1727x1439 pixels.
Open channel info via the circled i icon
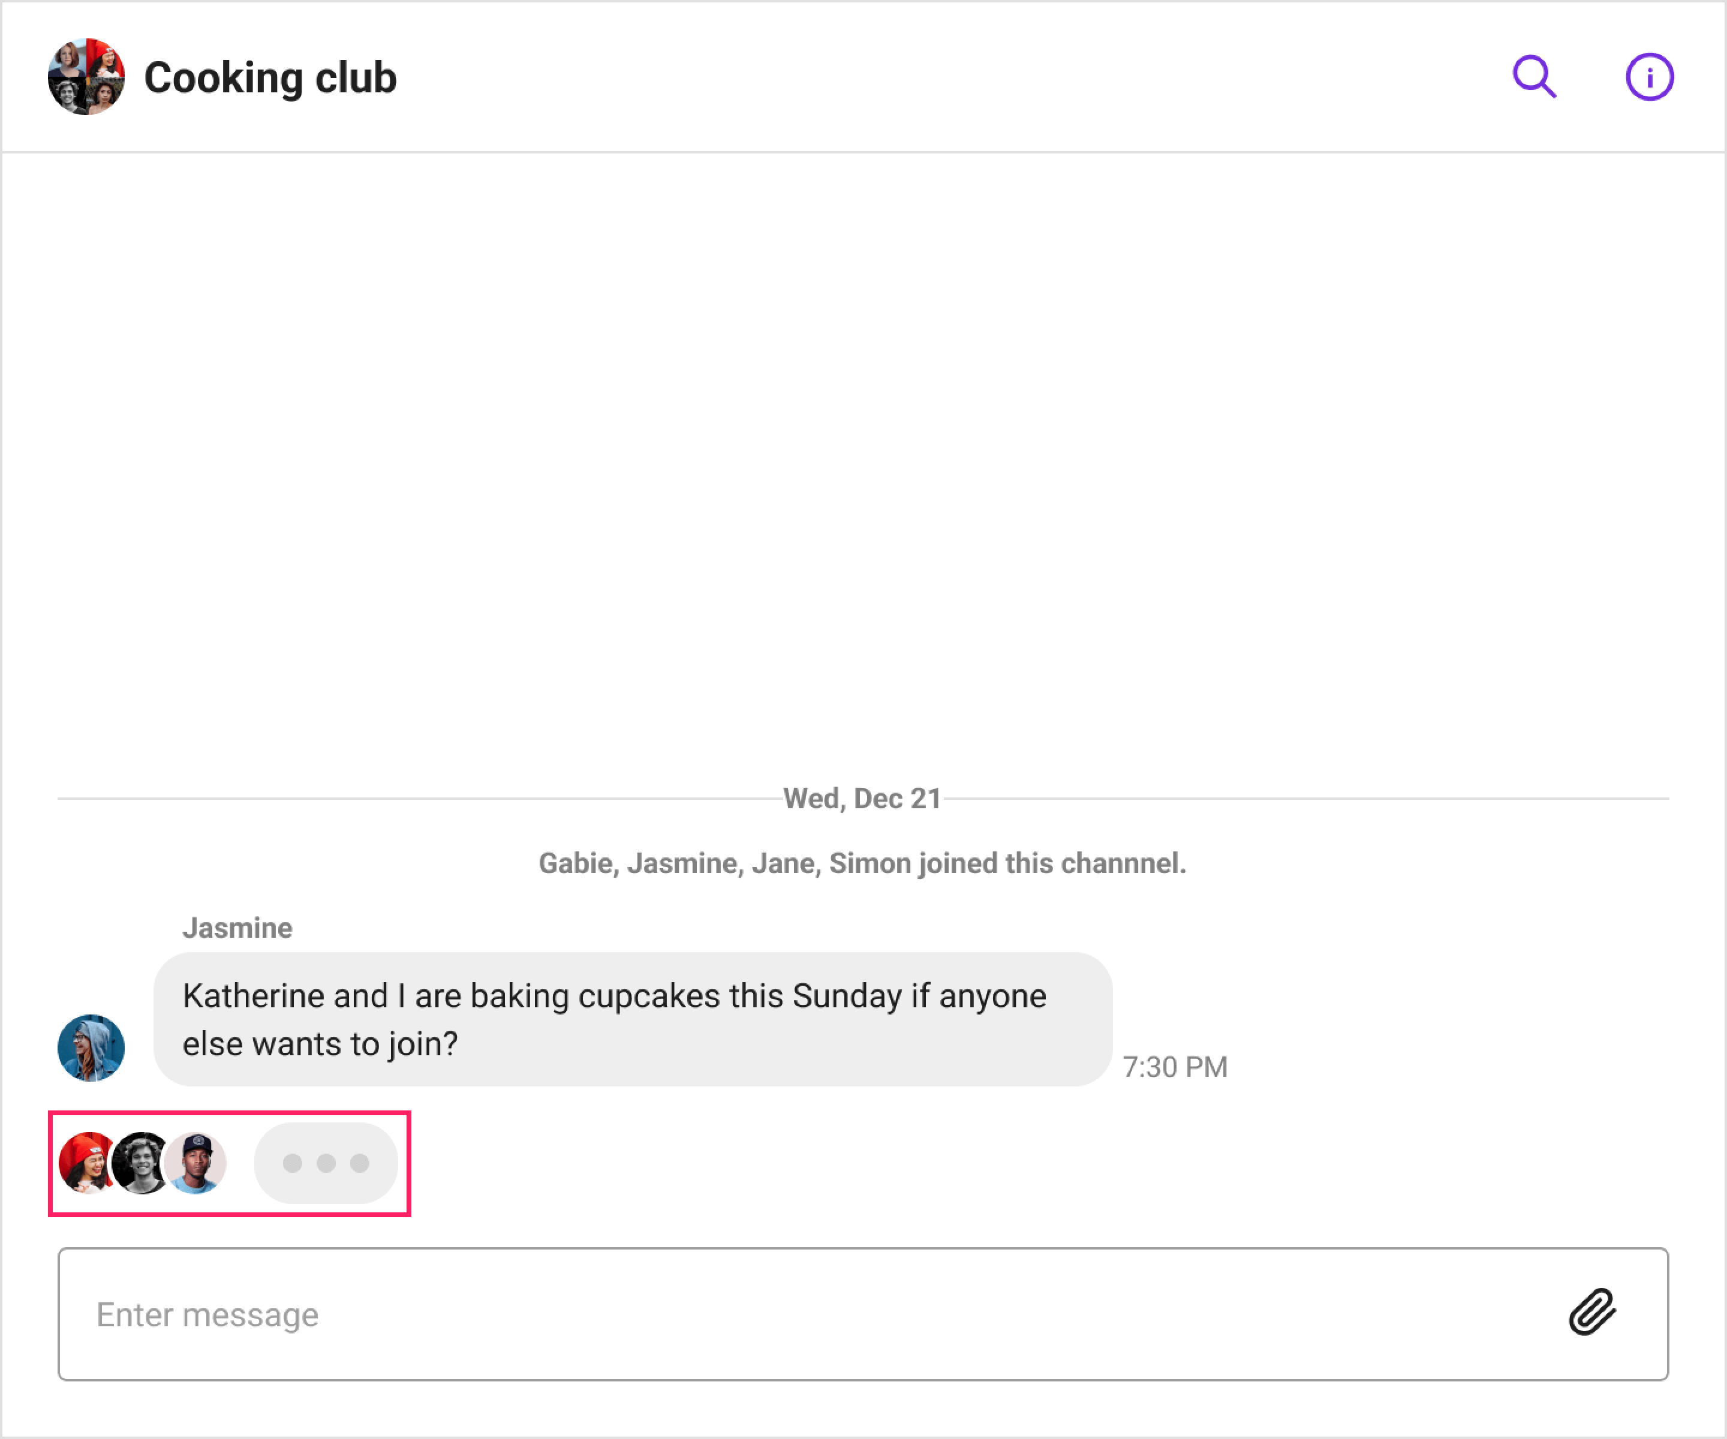(1650, 77)
